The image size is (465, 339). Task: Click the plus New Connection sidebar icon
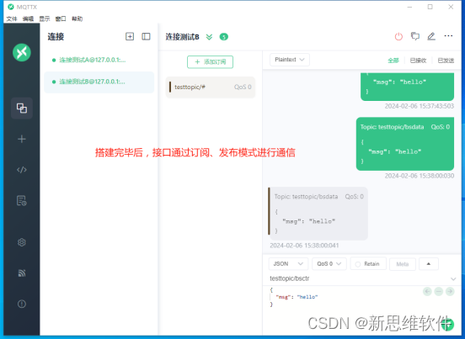click(x=22, y=139)
